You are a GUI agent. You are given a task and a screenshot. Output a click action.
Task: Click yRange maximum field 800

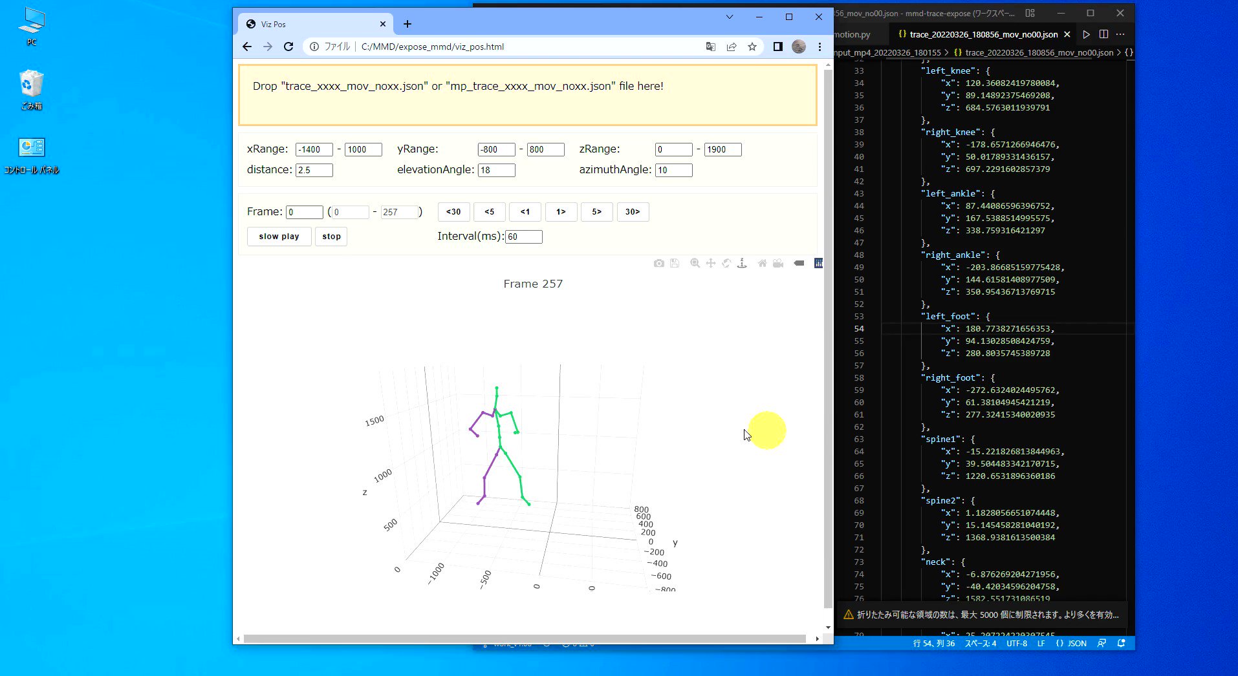pos(546,149)
